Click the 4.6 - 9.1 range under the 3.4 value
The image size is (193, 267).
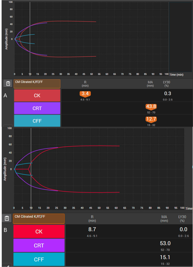[85, 100]
